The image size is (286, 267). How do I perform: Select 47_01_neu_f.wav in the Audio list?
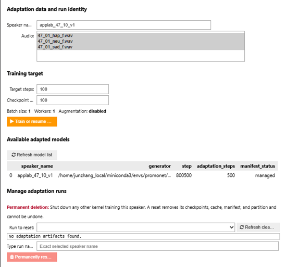(141, 41)
